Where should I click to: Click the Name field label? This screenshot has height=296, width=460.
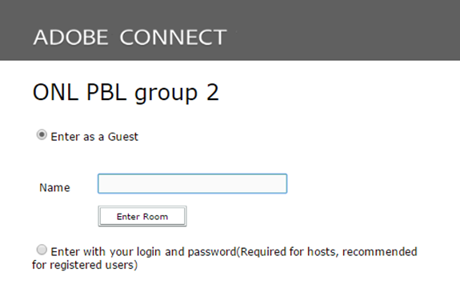pos(54,188)
